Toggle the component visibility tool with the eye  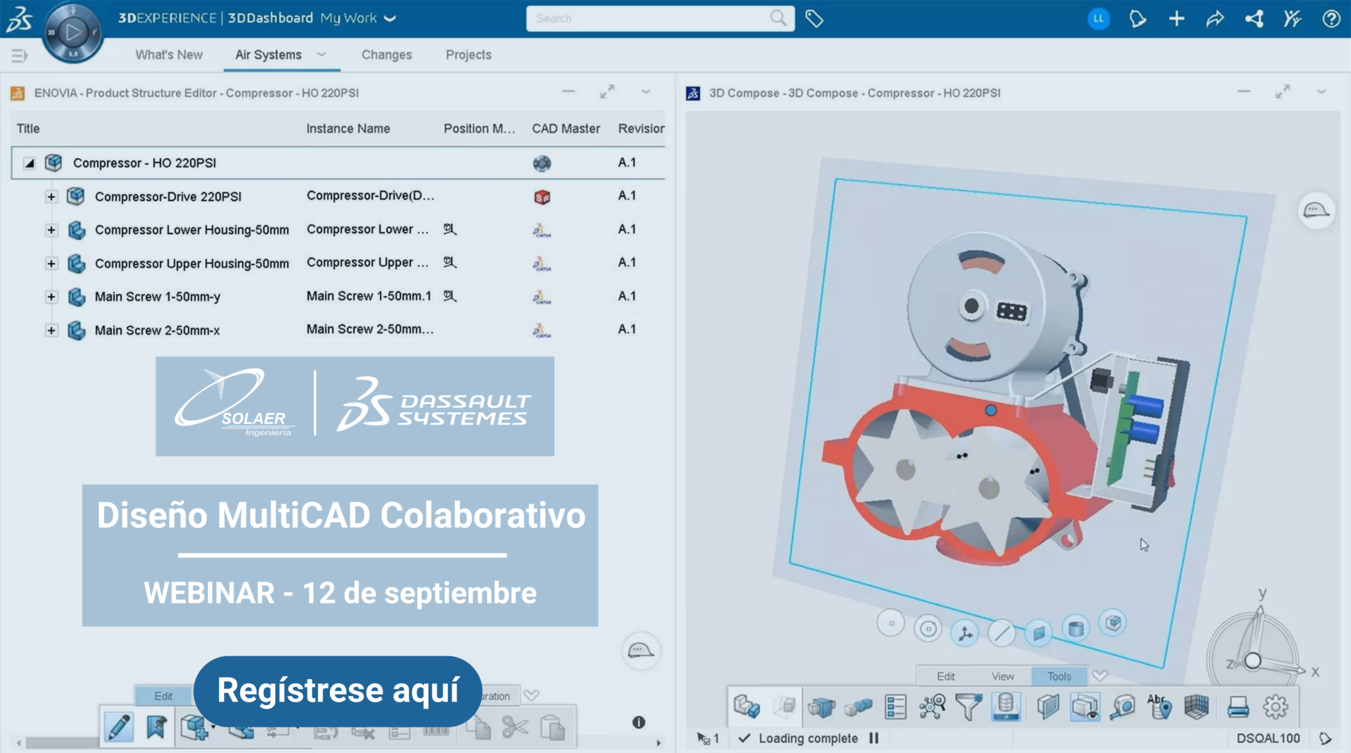pyautogui.click(x=1084, y=707)
